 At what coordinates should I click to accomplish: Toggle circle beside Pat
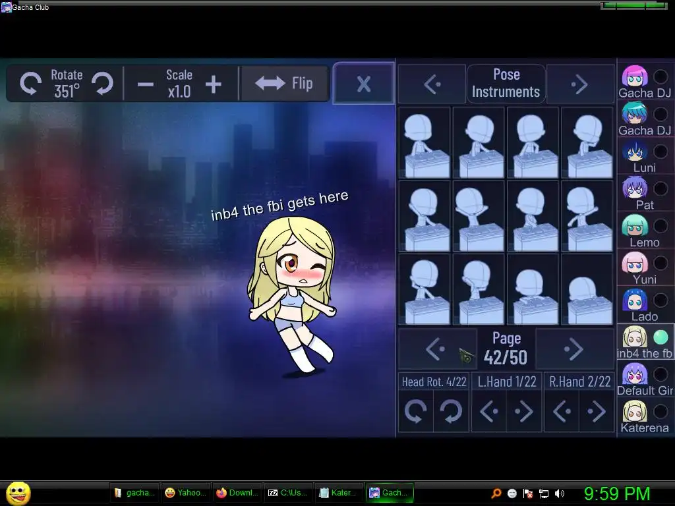(x=660, y=188)
